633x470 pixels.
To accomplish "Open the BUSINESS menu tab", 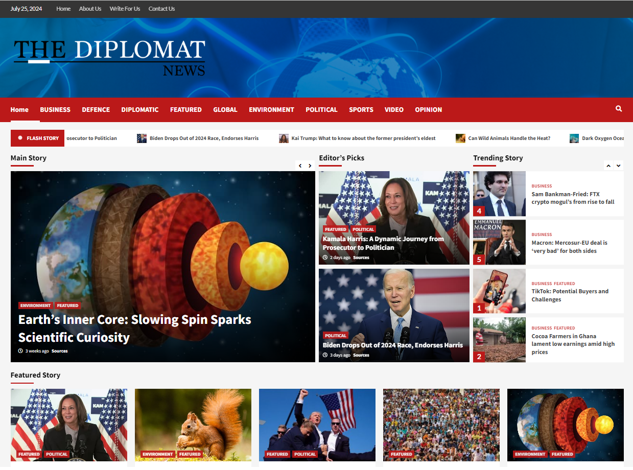I will 55,110.
